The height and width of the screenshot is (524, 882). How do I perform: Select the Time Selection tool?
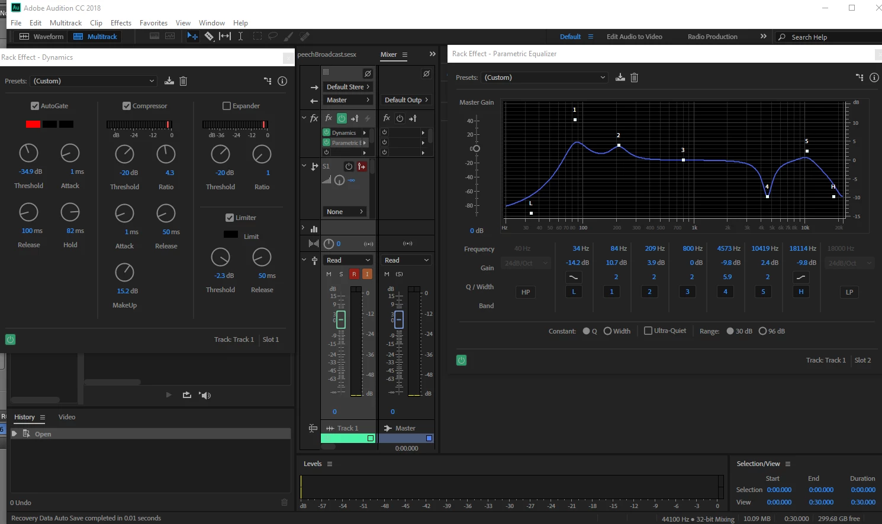click(x=240, y=36)
